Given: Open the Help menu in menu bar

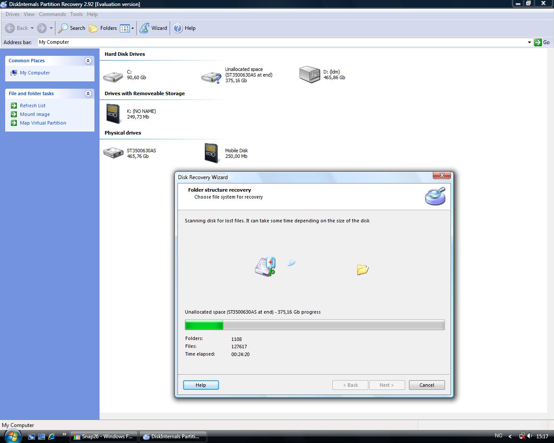Looking at the screenshot, I should [92, 14].
